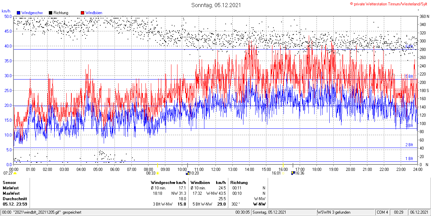Click the current gust value 29.0

221,204
